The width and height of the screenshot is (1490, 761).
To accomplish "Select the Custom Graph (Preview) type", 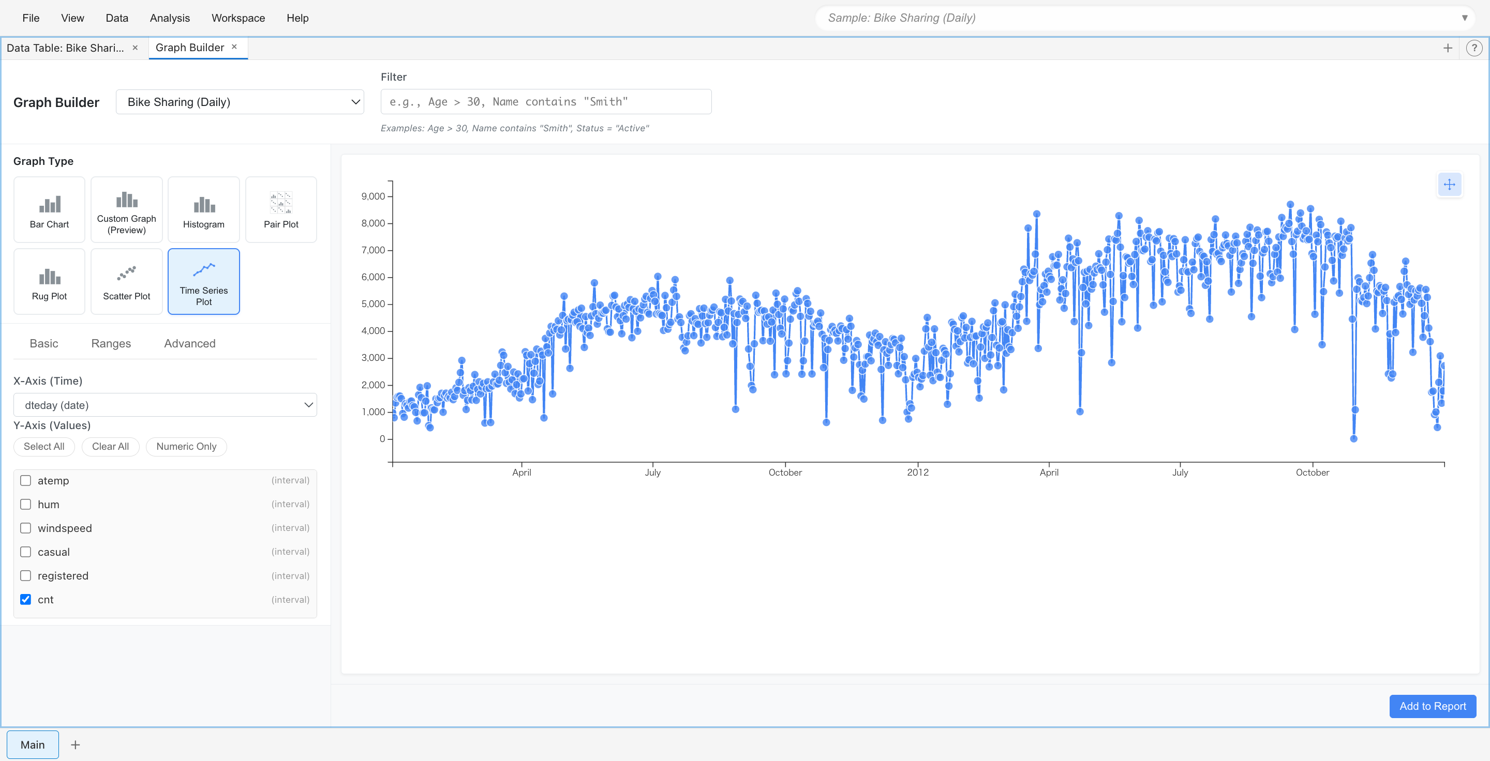I will click(x=126, y=209).
